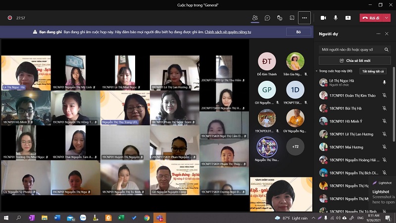Open the 'Chính sách về quyền riêng tư' link
396x223 pixels.
point(228,32)
